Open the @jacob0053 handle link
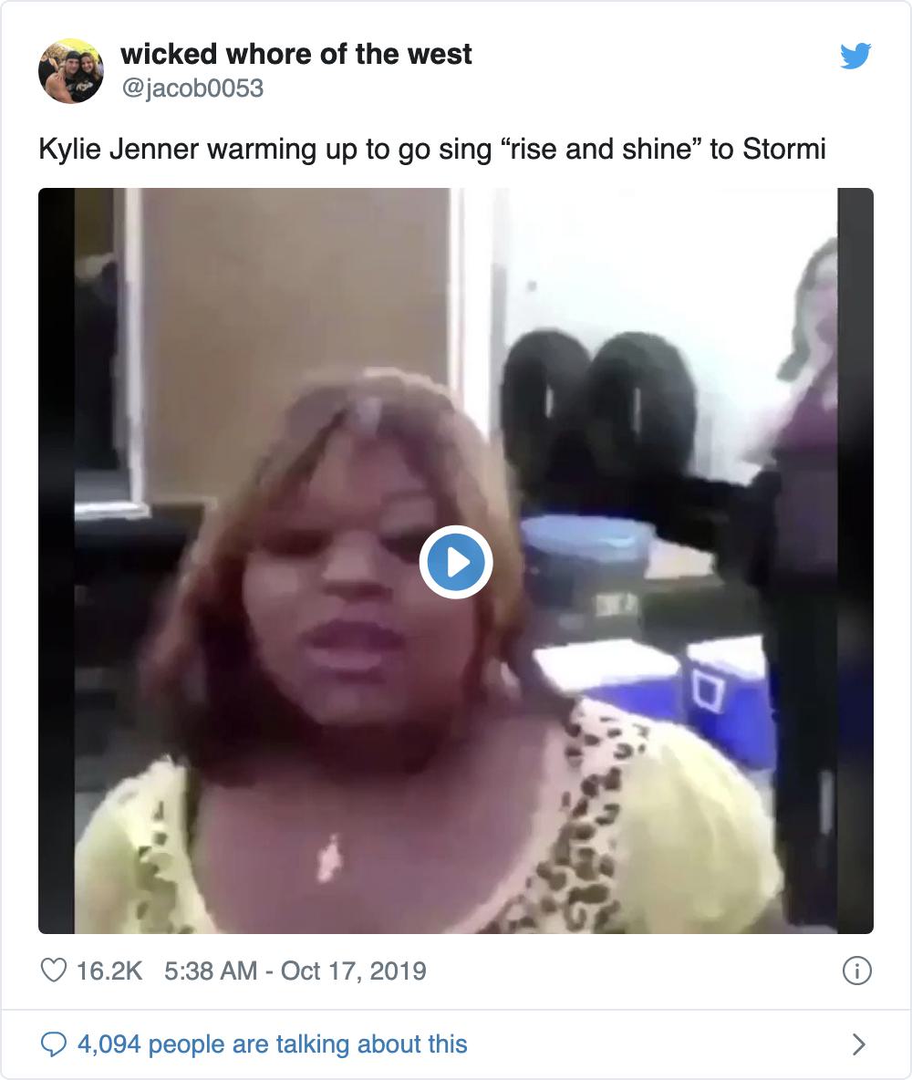Image resolution: width=912 pixels, height=1080 pixels. coord(192,88)
